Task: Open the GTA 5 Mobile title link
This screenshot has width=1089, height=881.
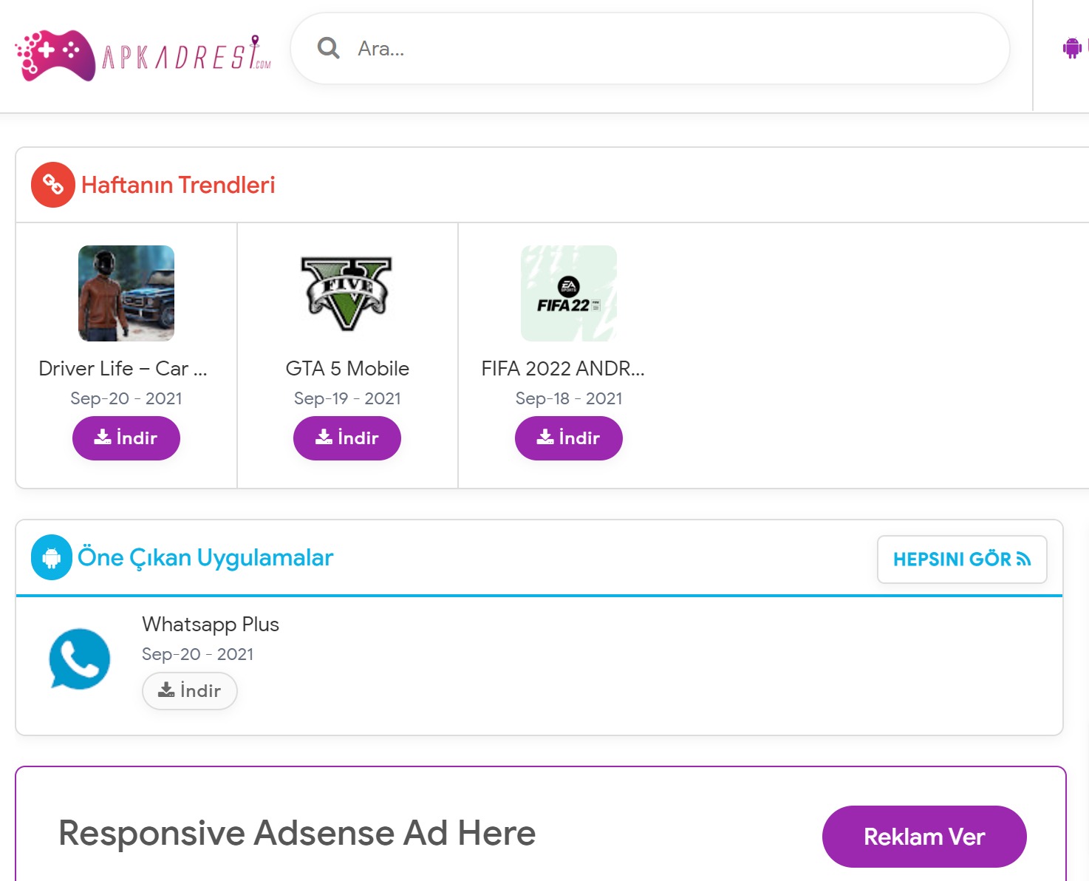Action: [x=347, y=369]
